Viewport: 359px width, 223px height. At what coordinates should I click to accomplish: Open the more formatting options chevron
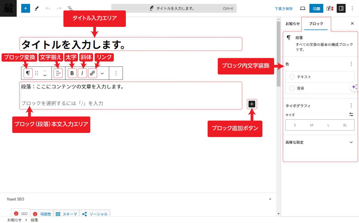(102, 73)
